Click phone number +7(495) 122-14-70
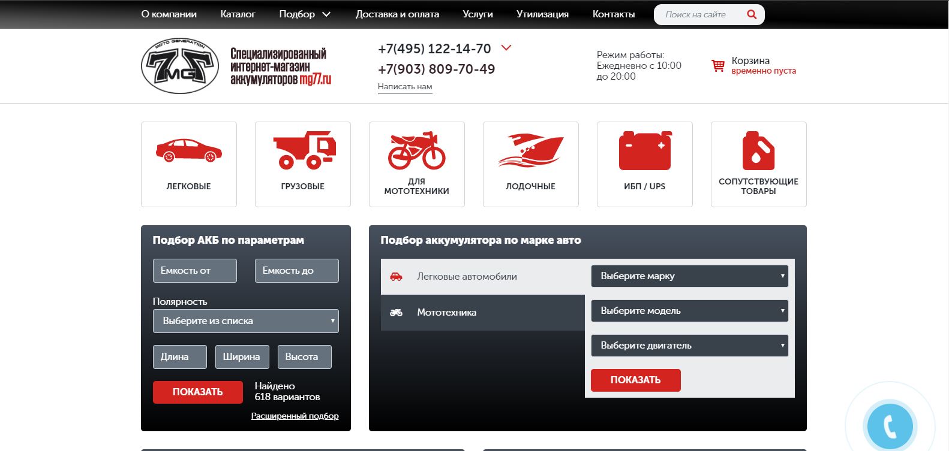This screenshot has width=949, height=451. pyautogui.click(x=434, y=49)
